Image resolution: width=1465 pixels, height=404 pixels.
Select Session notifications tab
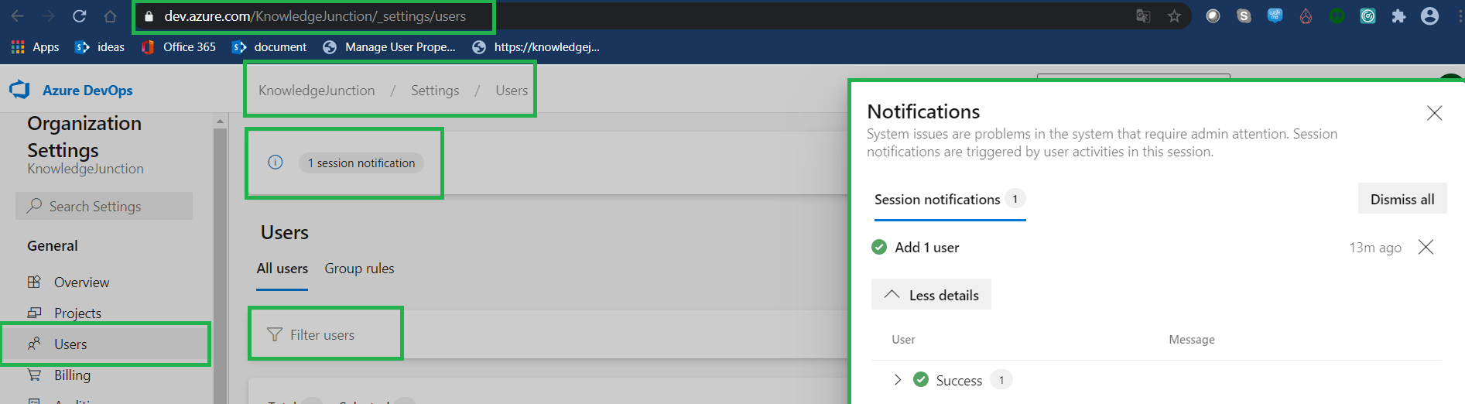pyautogui.click(x=950, y=200)
